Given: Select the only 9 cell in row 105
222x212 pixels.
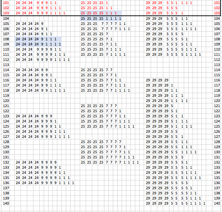Looking at the screenshot, I should pyautogui.click(x=42, y=23).
